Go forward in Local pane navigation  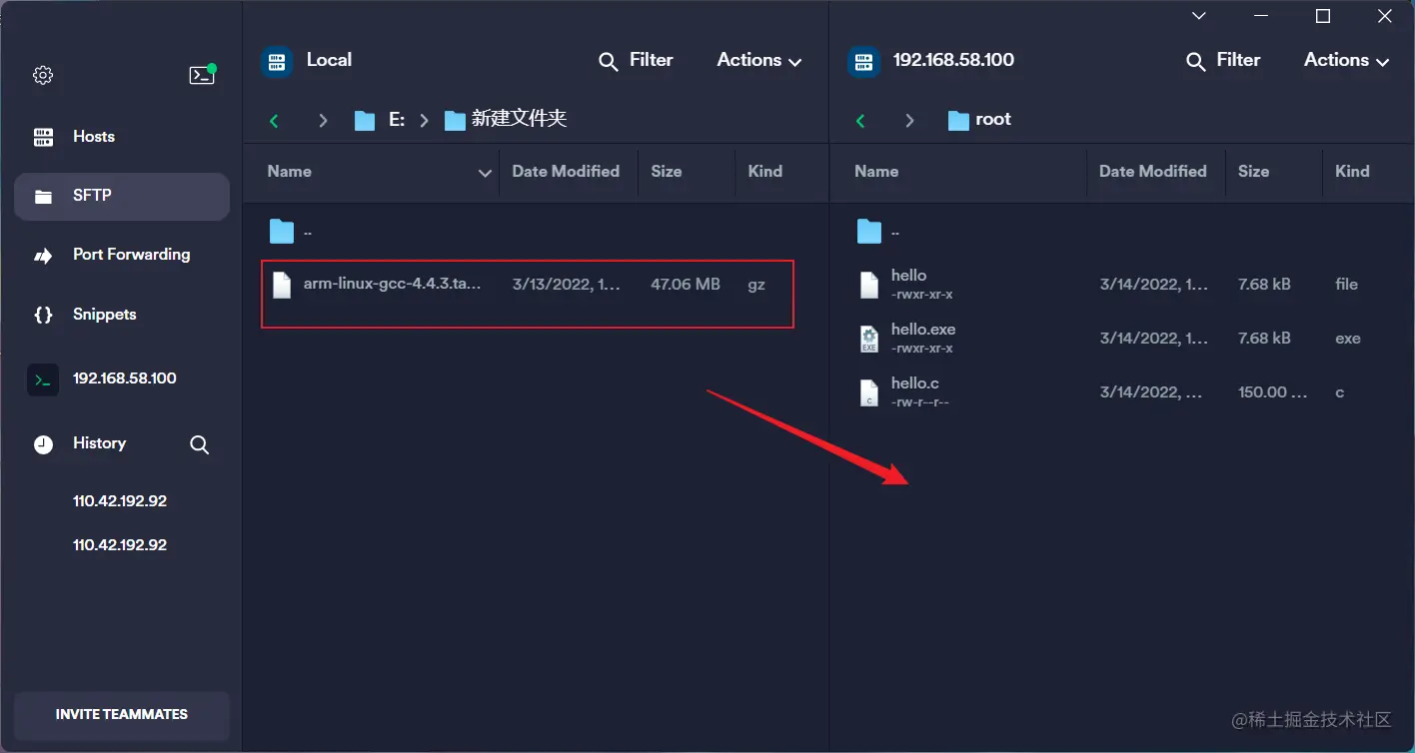pos(323,120)
